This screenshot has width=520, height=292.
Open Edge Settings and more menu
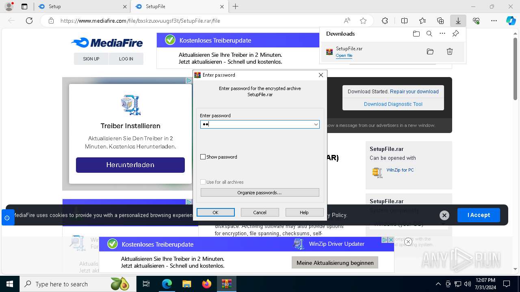(x=494, y=21)
